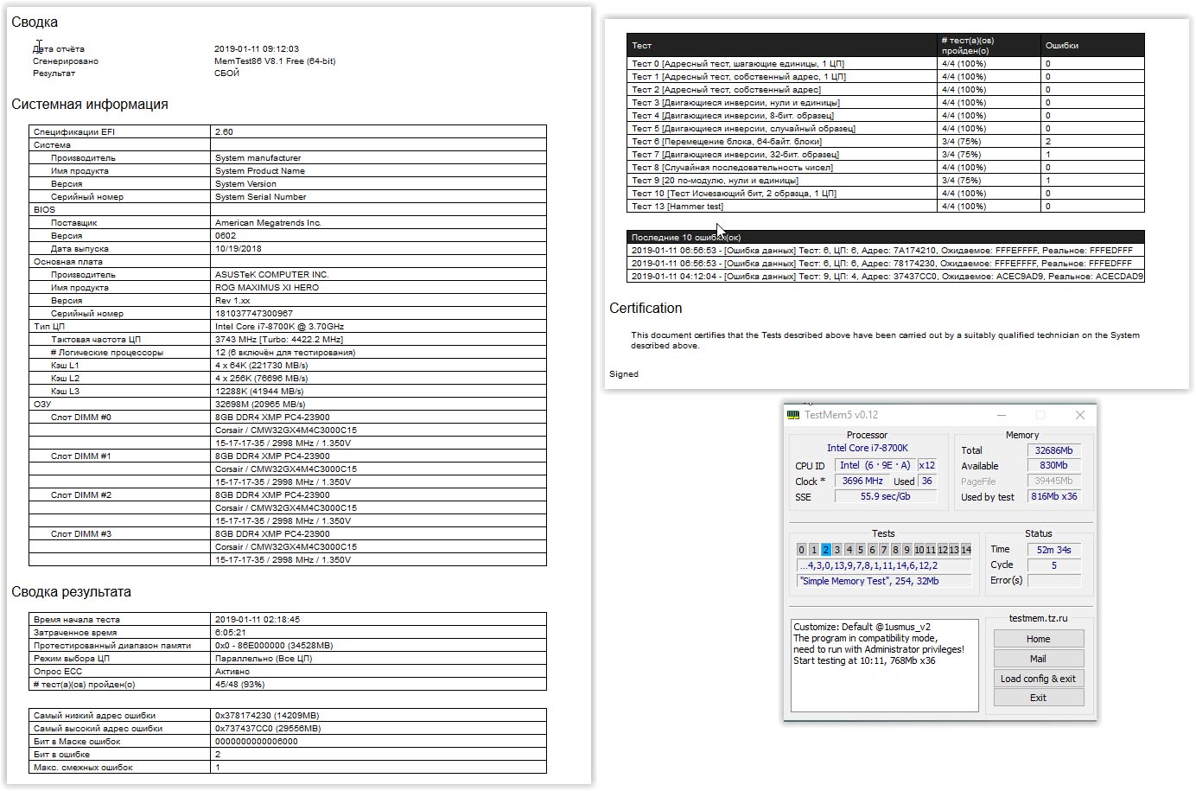Click the "СБОЙ" result value
This screenshot has width=1196, height=791.
227,73
